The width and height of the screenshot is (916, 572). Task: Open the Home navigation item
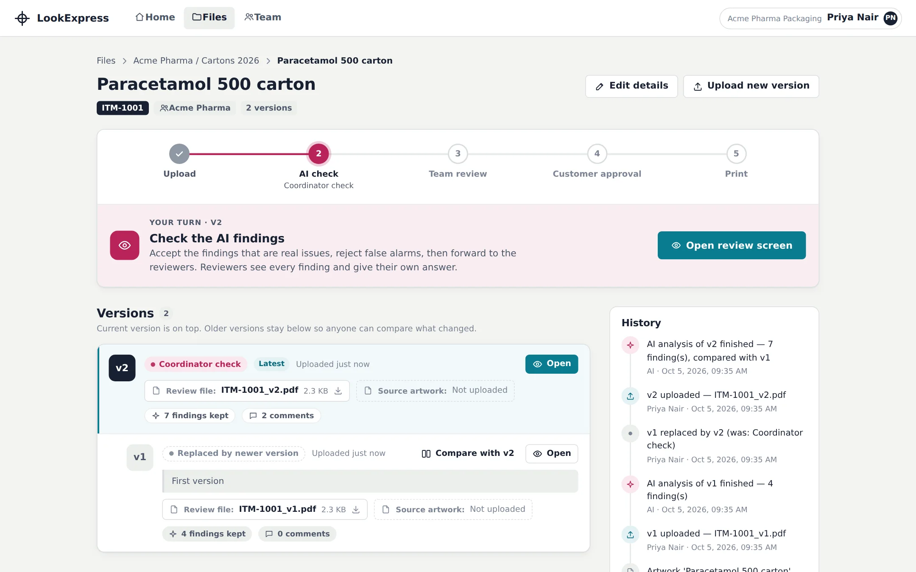pyautogui.click(x=155, y=17)
